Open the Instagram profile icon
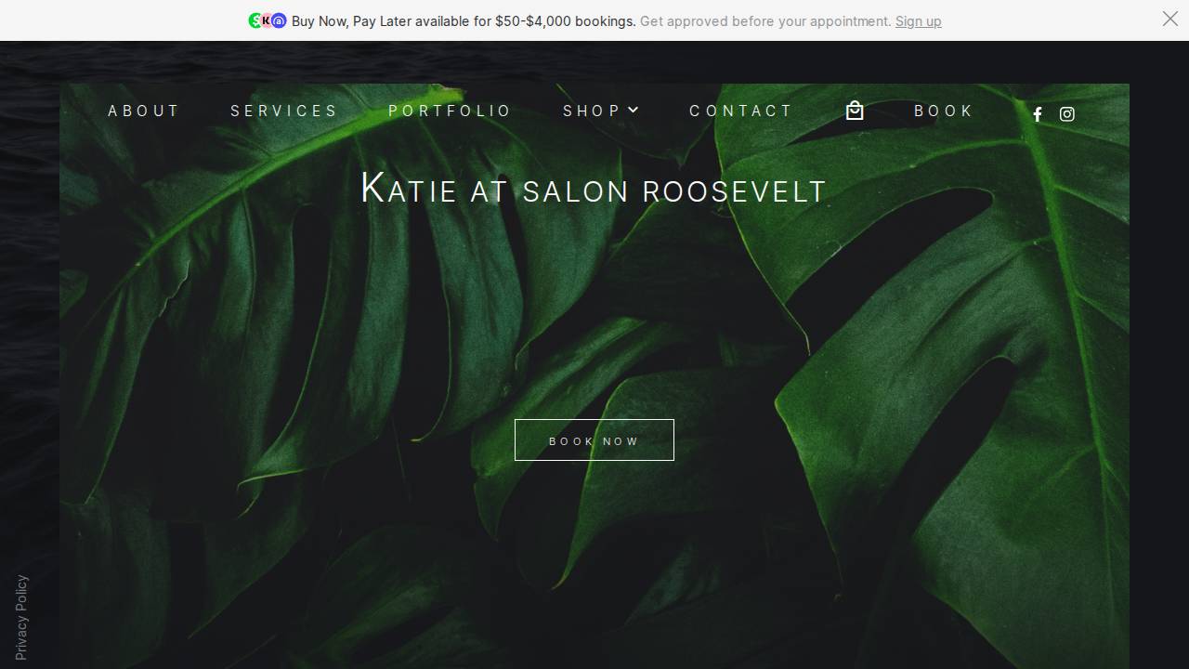This screenshot has width=1189, height=669. click(x=1066, y=114)
